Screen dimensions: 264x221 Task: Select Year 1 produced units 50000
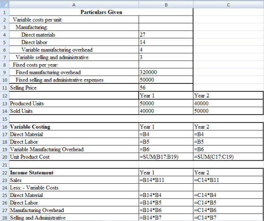(x=166, y=103)
